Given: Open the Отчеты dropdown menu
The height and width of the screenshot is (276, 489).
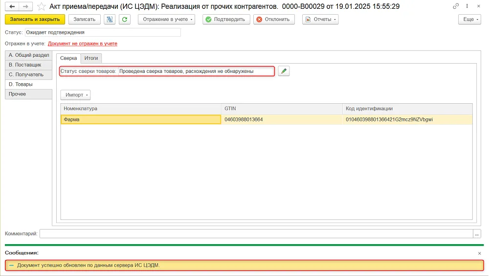Looking at the screenshot, I should 320,20.
